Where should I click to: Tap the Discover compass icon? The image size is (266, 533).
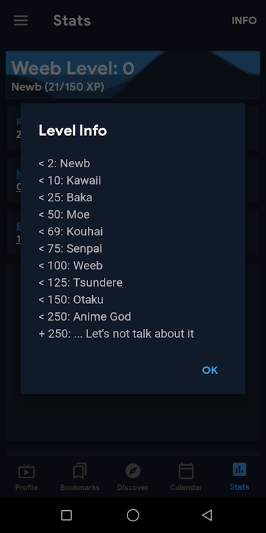tap(133, 471)
